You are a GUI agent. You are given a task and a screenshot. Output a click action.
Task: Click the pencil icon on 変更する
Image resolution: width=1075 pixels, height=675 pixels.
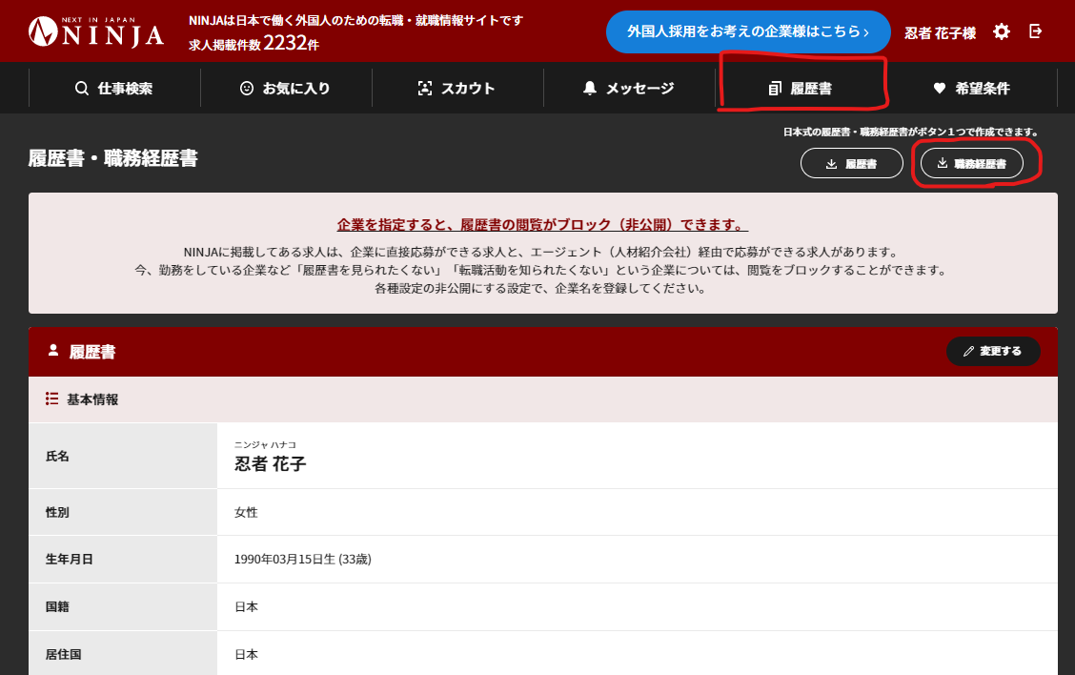970,351
